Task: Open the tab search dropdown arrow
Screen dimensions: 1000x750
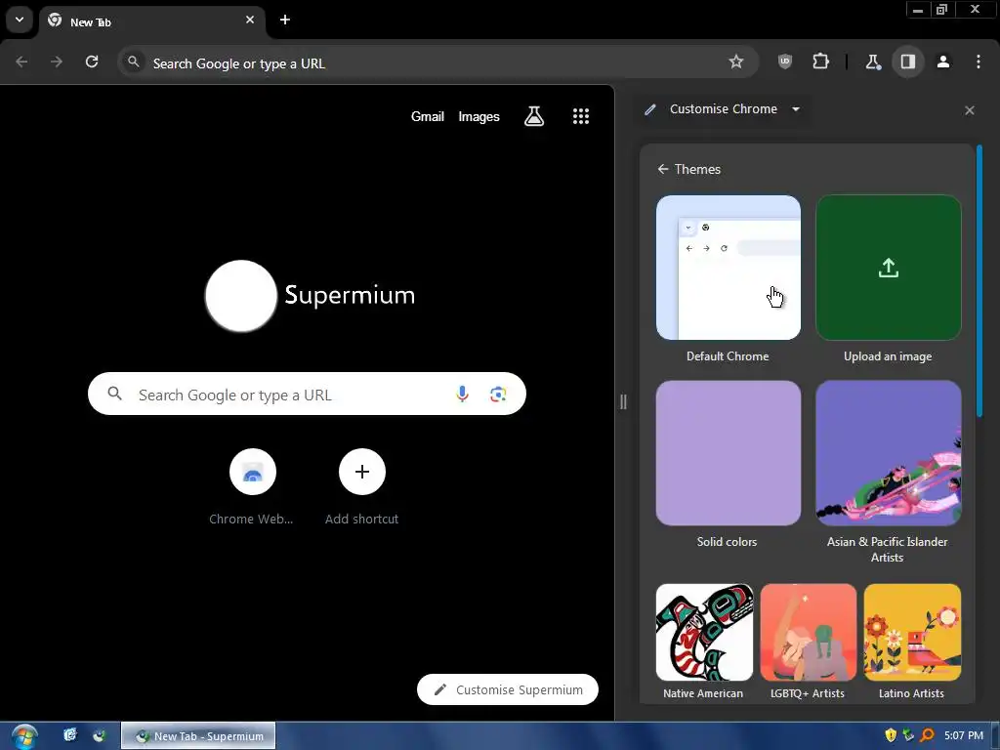Action: coord(20,20)
